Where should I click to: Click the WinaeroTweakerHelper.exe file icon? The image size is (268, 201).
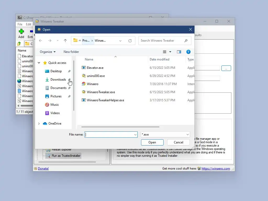coord(83,100)
